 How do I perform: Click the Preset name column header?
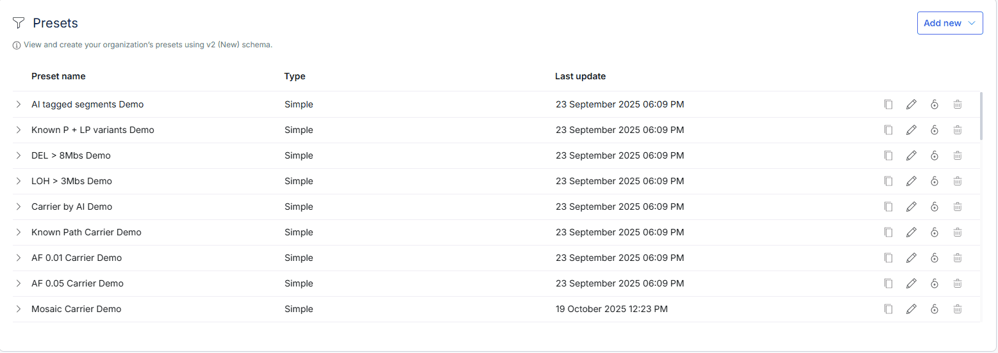tap(58, 76)
